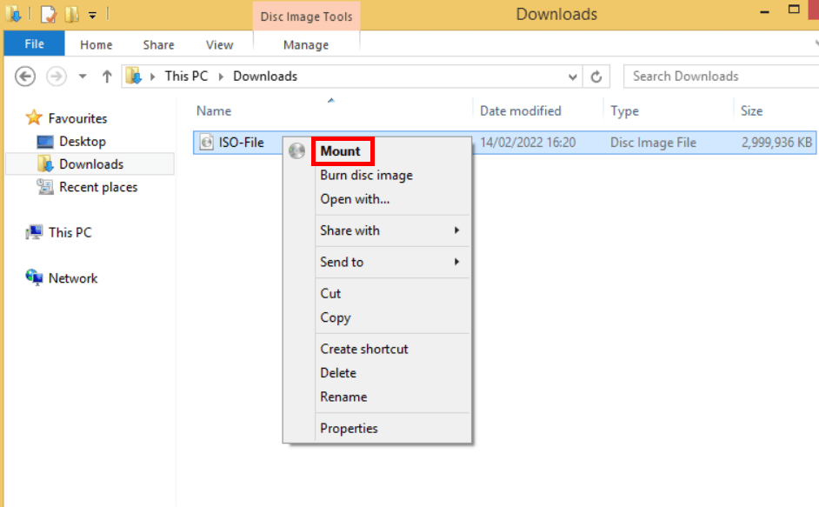Viewport: 819px width, 507px height.
Task: Choose Properties for ISO-File
Action: (x=349, y=428)
